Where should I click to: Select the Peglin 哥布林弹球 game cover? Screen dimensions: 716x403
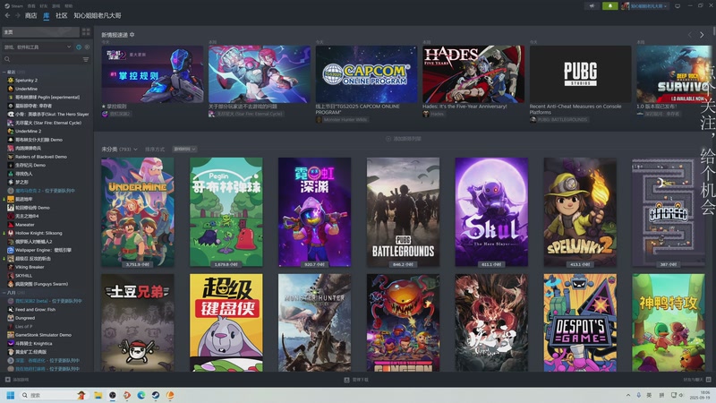tap(226, 212)
